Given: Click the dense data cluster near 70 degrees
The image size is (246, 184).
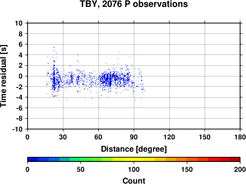Looking at the screenshot, I should coord(110,80).
